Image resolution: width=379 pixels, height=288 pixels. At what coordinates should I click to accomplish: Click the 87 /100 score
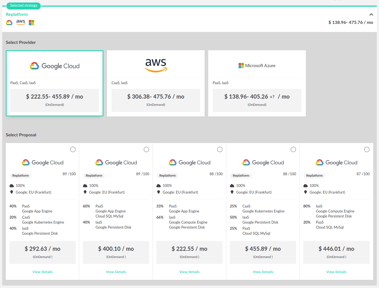point(363,174)
